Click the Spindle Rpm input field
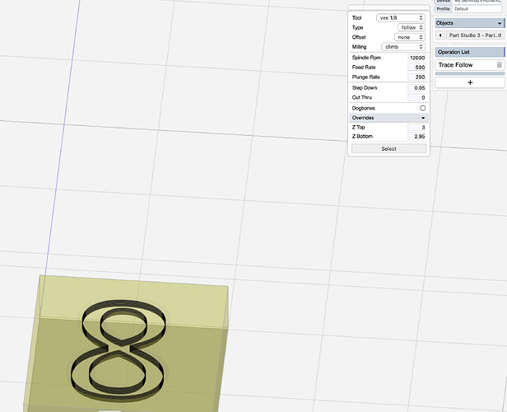Viewport: 507px width, 412px height. [416, 58]
